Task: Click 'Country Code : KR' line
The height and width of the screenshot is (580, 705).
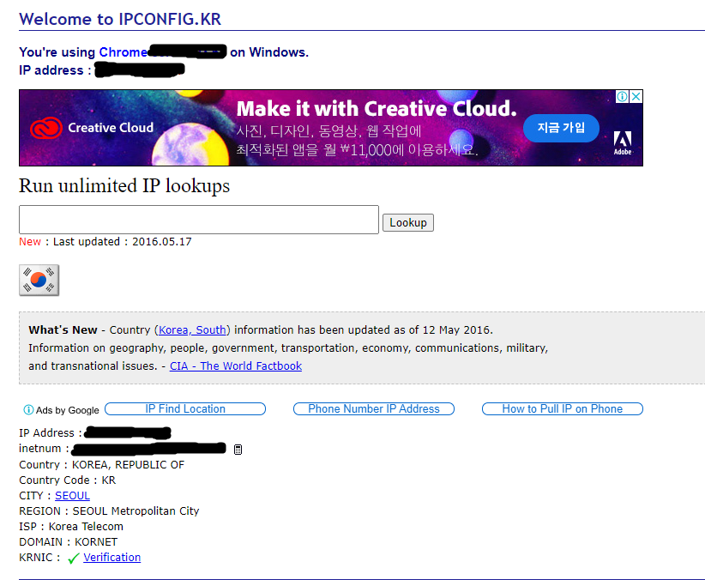Action: (68, 480)
